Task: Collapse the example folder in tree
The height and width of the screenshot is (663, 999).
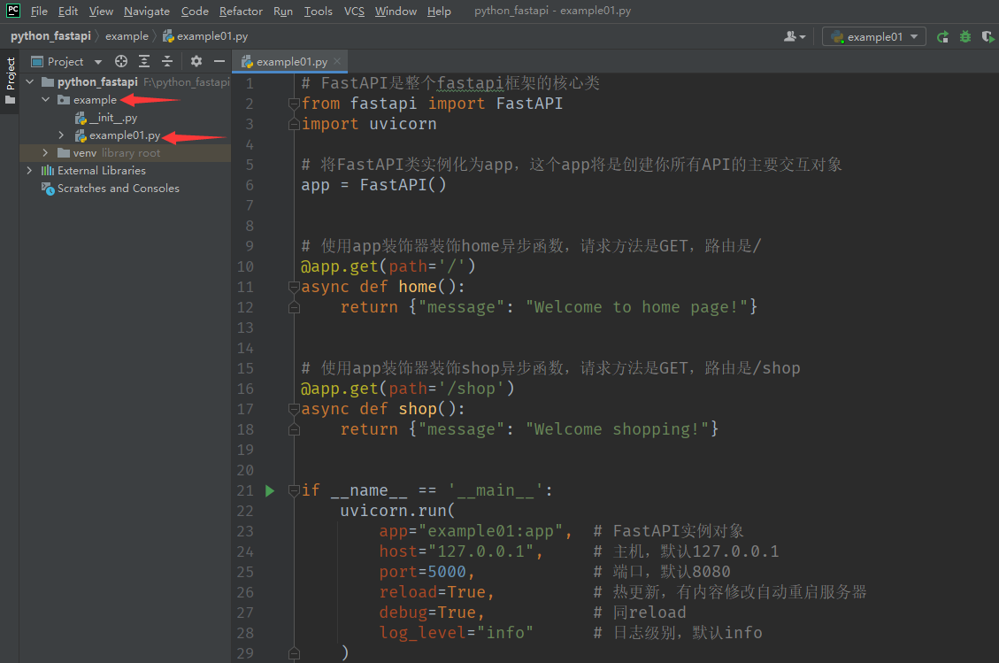Action: [x=46, y=100]
